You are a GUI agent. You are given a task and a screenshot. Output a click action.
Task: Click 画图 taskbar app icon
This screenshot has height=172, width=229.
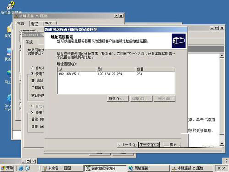44,168
